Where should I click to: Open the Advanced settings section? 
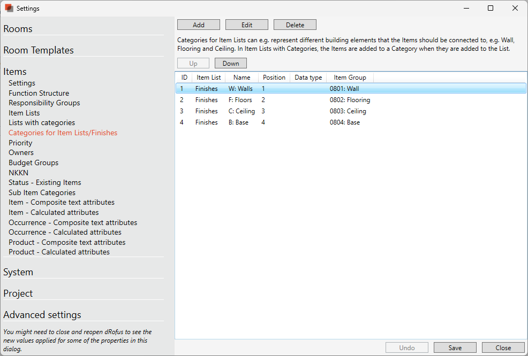[42, 315]
